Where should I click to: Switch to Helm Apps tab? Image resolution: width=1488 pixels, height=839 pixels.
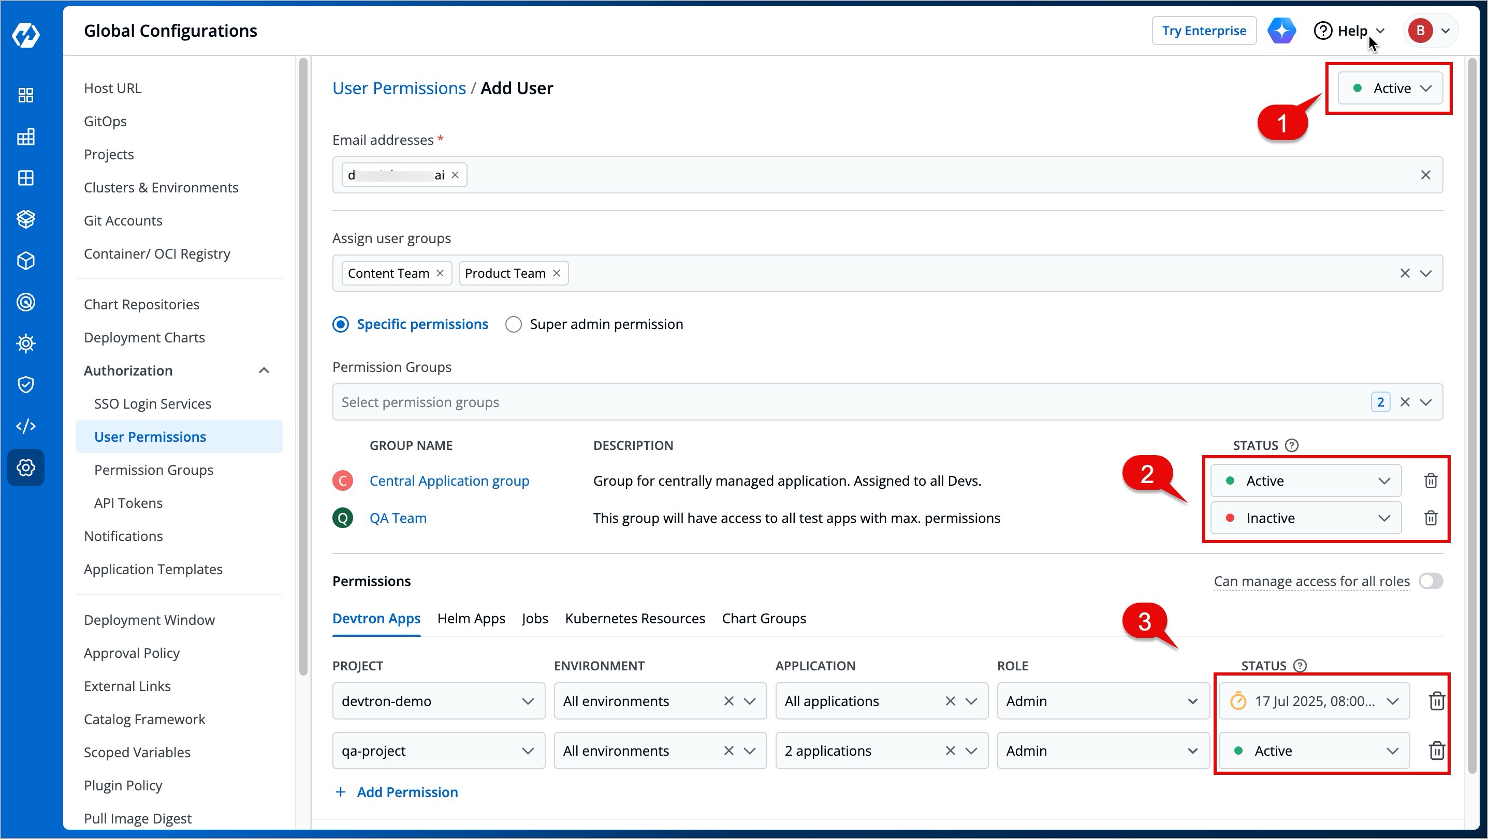471,619
